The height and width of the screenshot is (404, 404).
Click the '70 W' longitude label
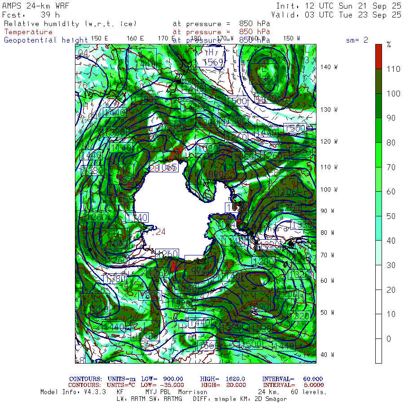(327, 255)
